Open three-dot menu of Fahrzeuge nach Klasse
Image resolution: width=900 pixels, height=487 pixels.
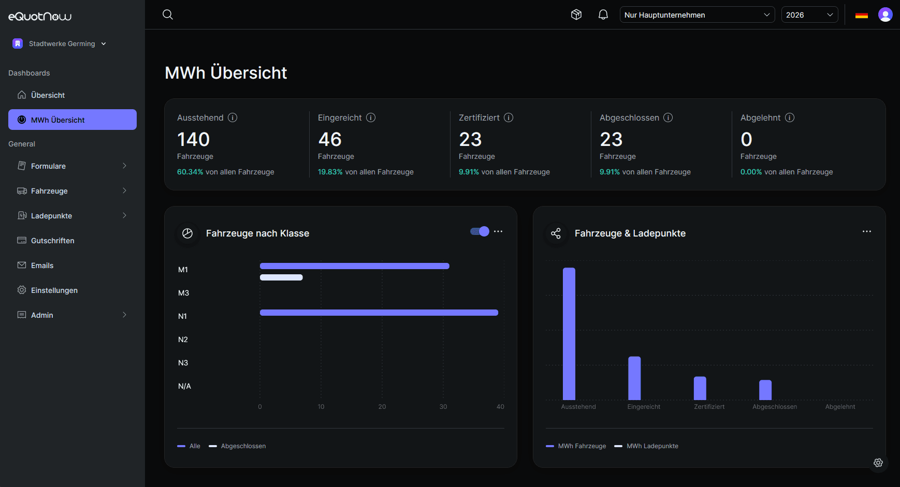pos(498,231)
